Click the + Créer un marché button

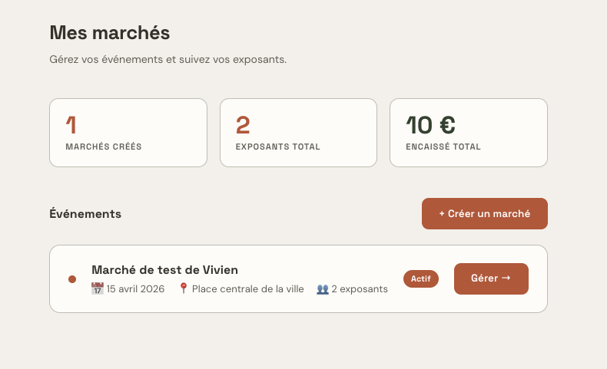pyautogui.click(x=485, y=214)
